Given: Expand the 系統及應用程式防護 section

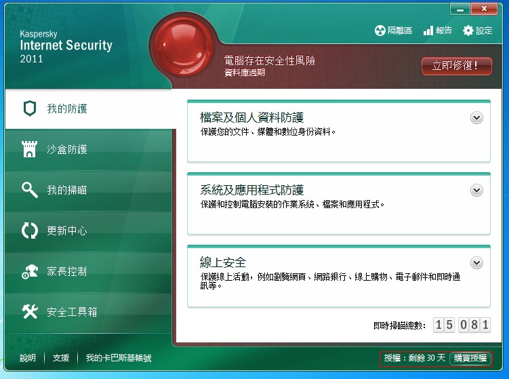Looking at the screenshot, I should pos(476,191).
